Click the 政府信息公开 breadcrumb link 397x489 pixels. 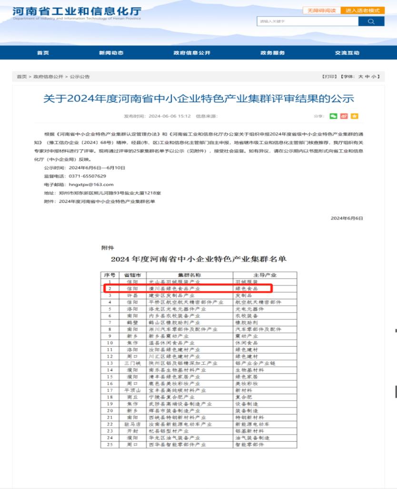pos(48,76)
